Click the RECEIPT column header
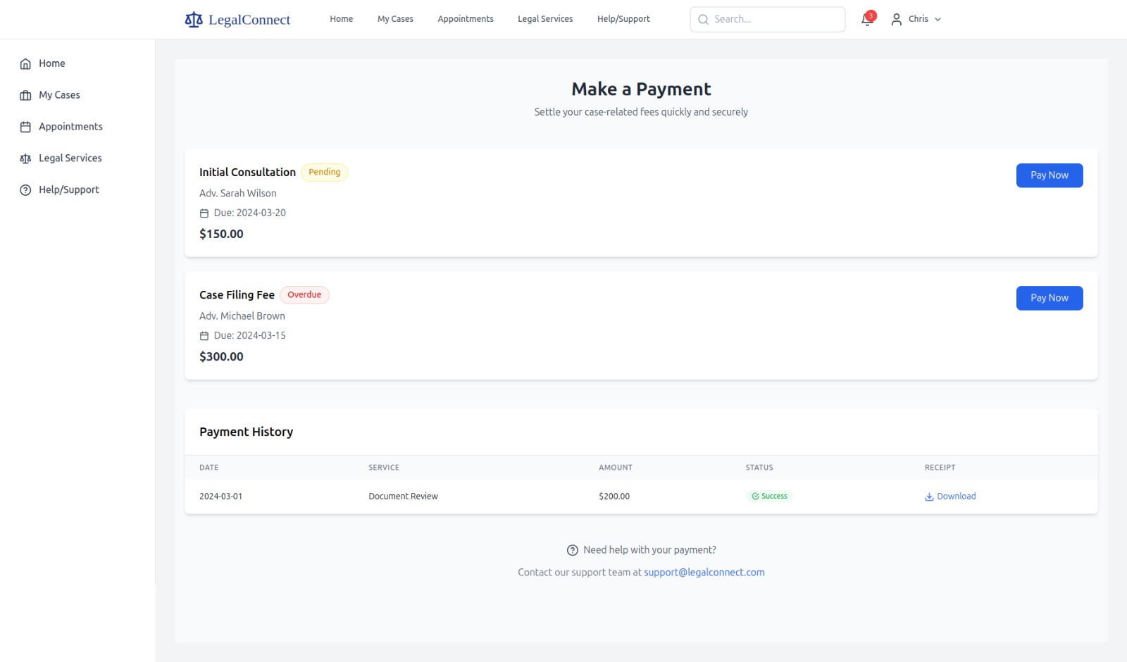The width and height of the screenshot is (1127, 662). (940, 468)
